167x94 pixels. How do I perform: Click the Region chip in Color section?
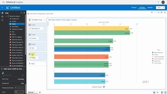pyautogui.click(x=33, y=58)
